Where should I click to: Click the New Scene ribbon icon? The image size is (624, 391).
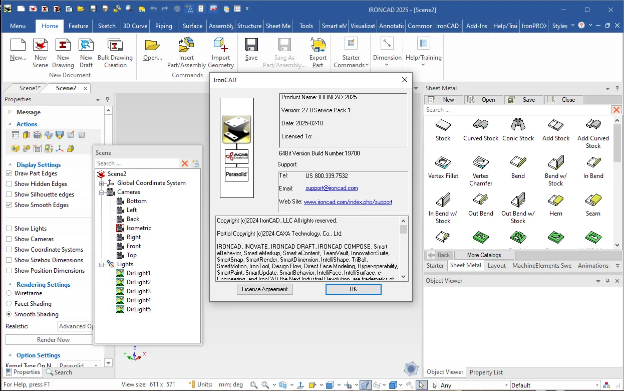(41, 45)
